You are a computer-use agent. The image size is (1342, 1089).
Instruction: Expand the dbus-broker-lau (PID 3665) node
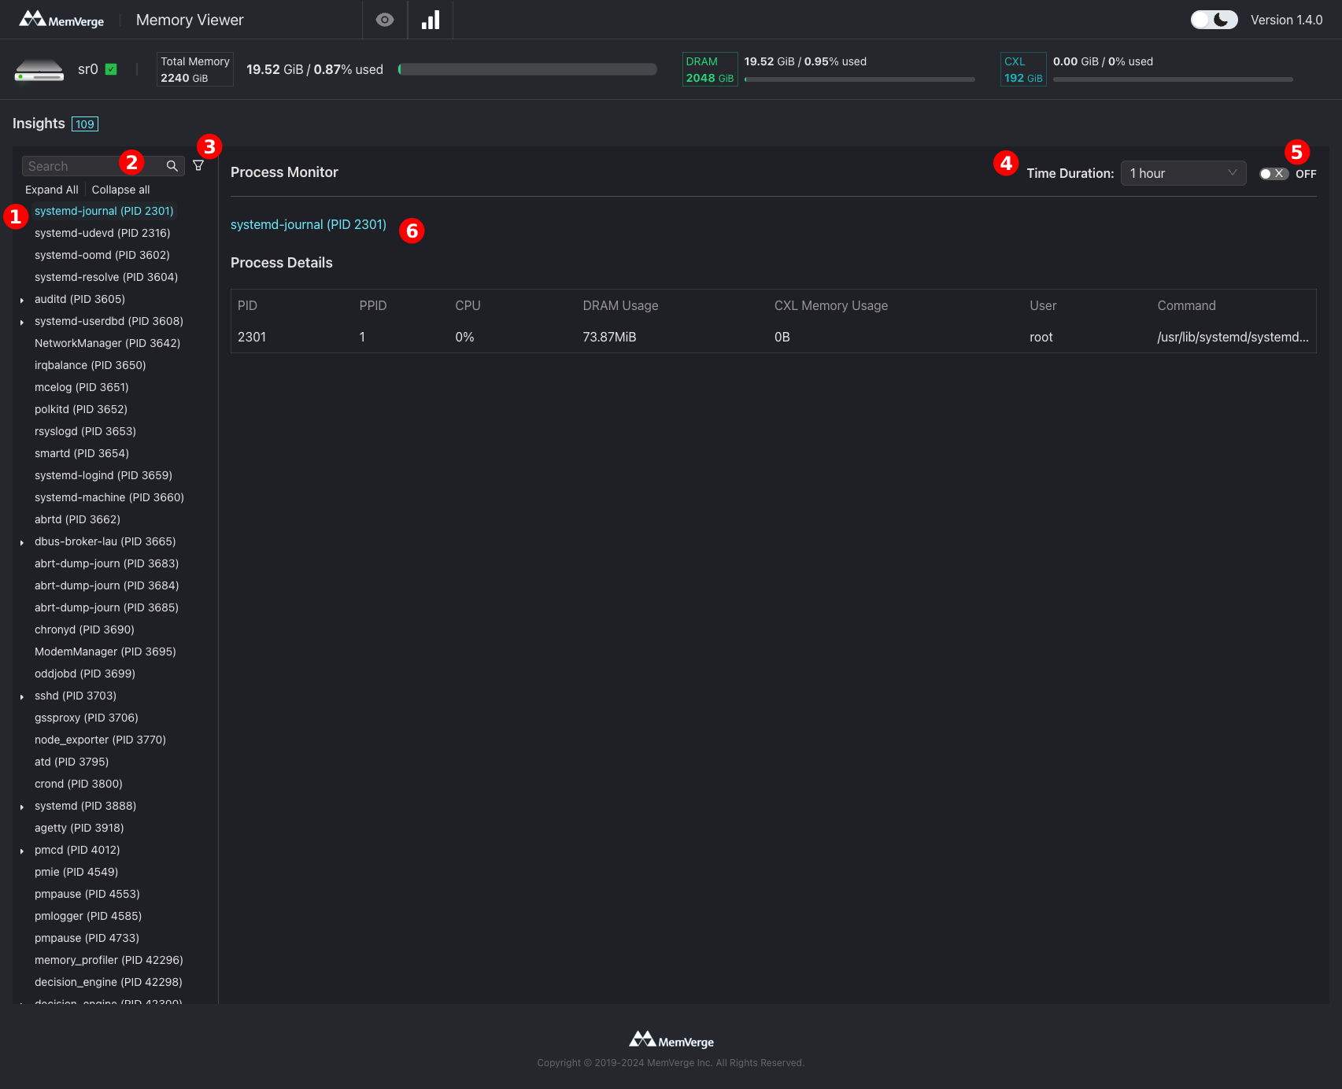coord(22,542)
